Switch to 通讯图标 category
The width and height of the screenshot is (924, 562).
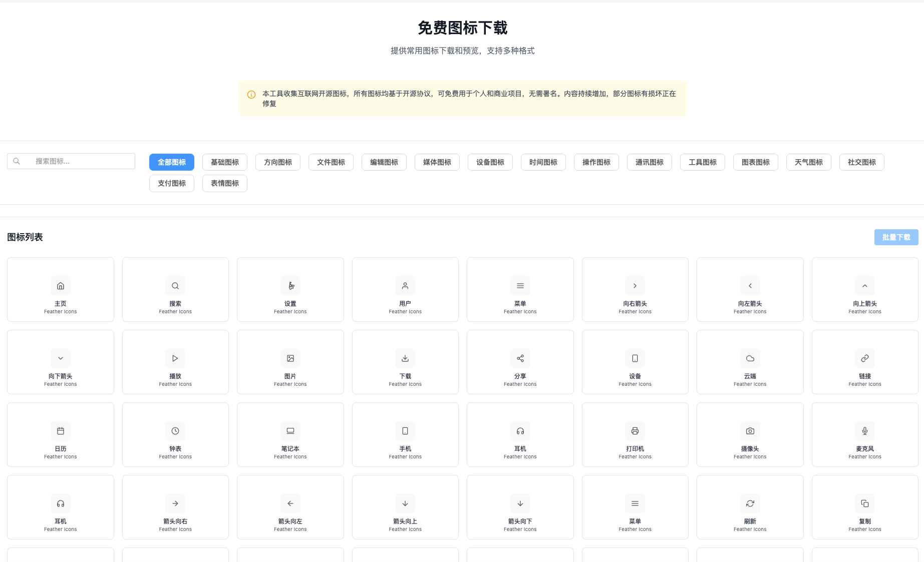[x=650, y=162]
